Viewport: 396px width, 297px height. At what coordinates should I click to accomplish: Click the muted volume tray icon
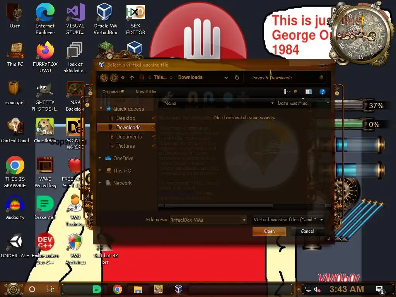point(317,289)
